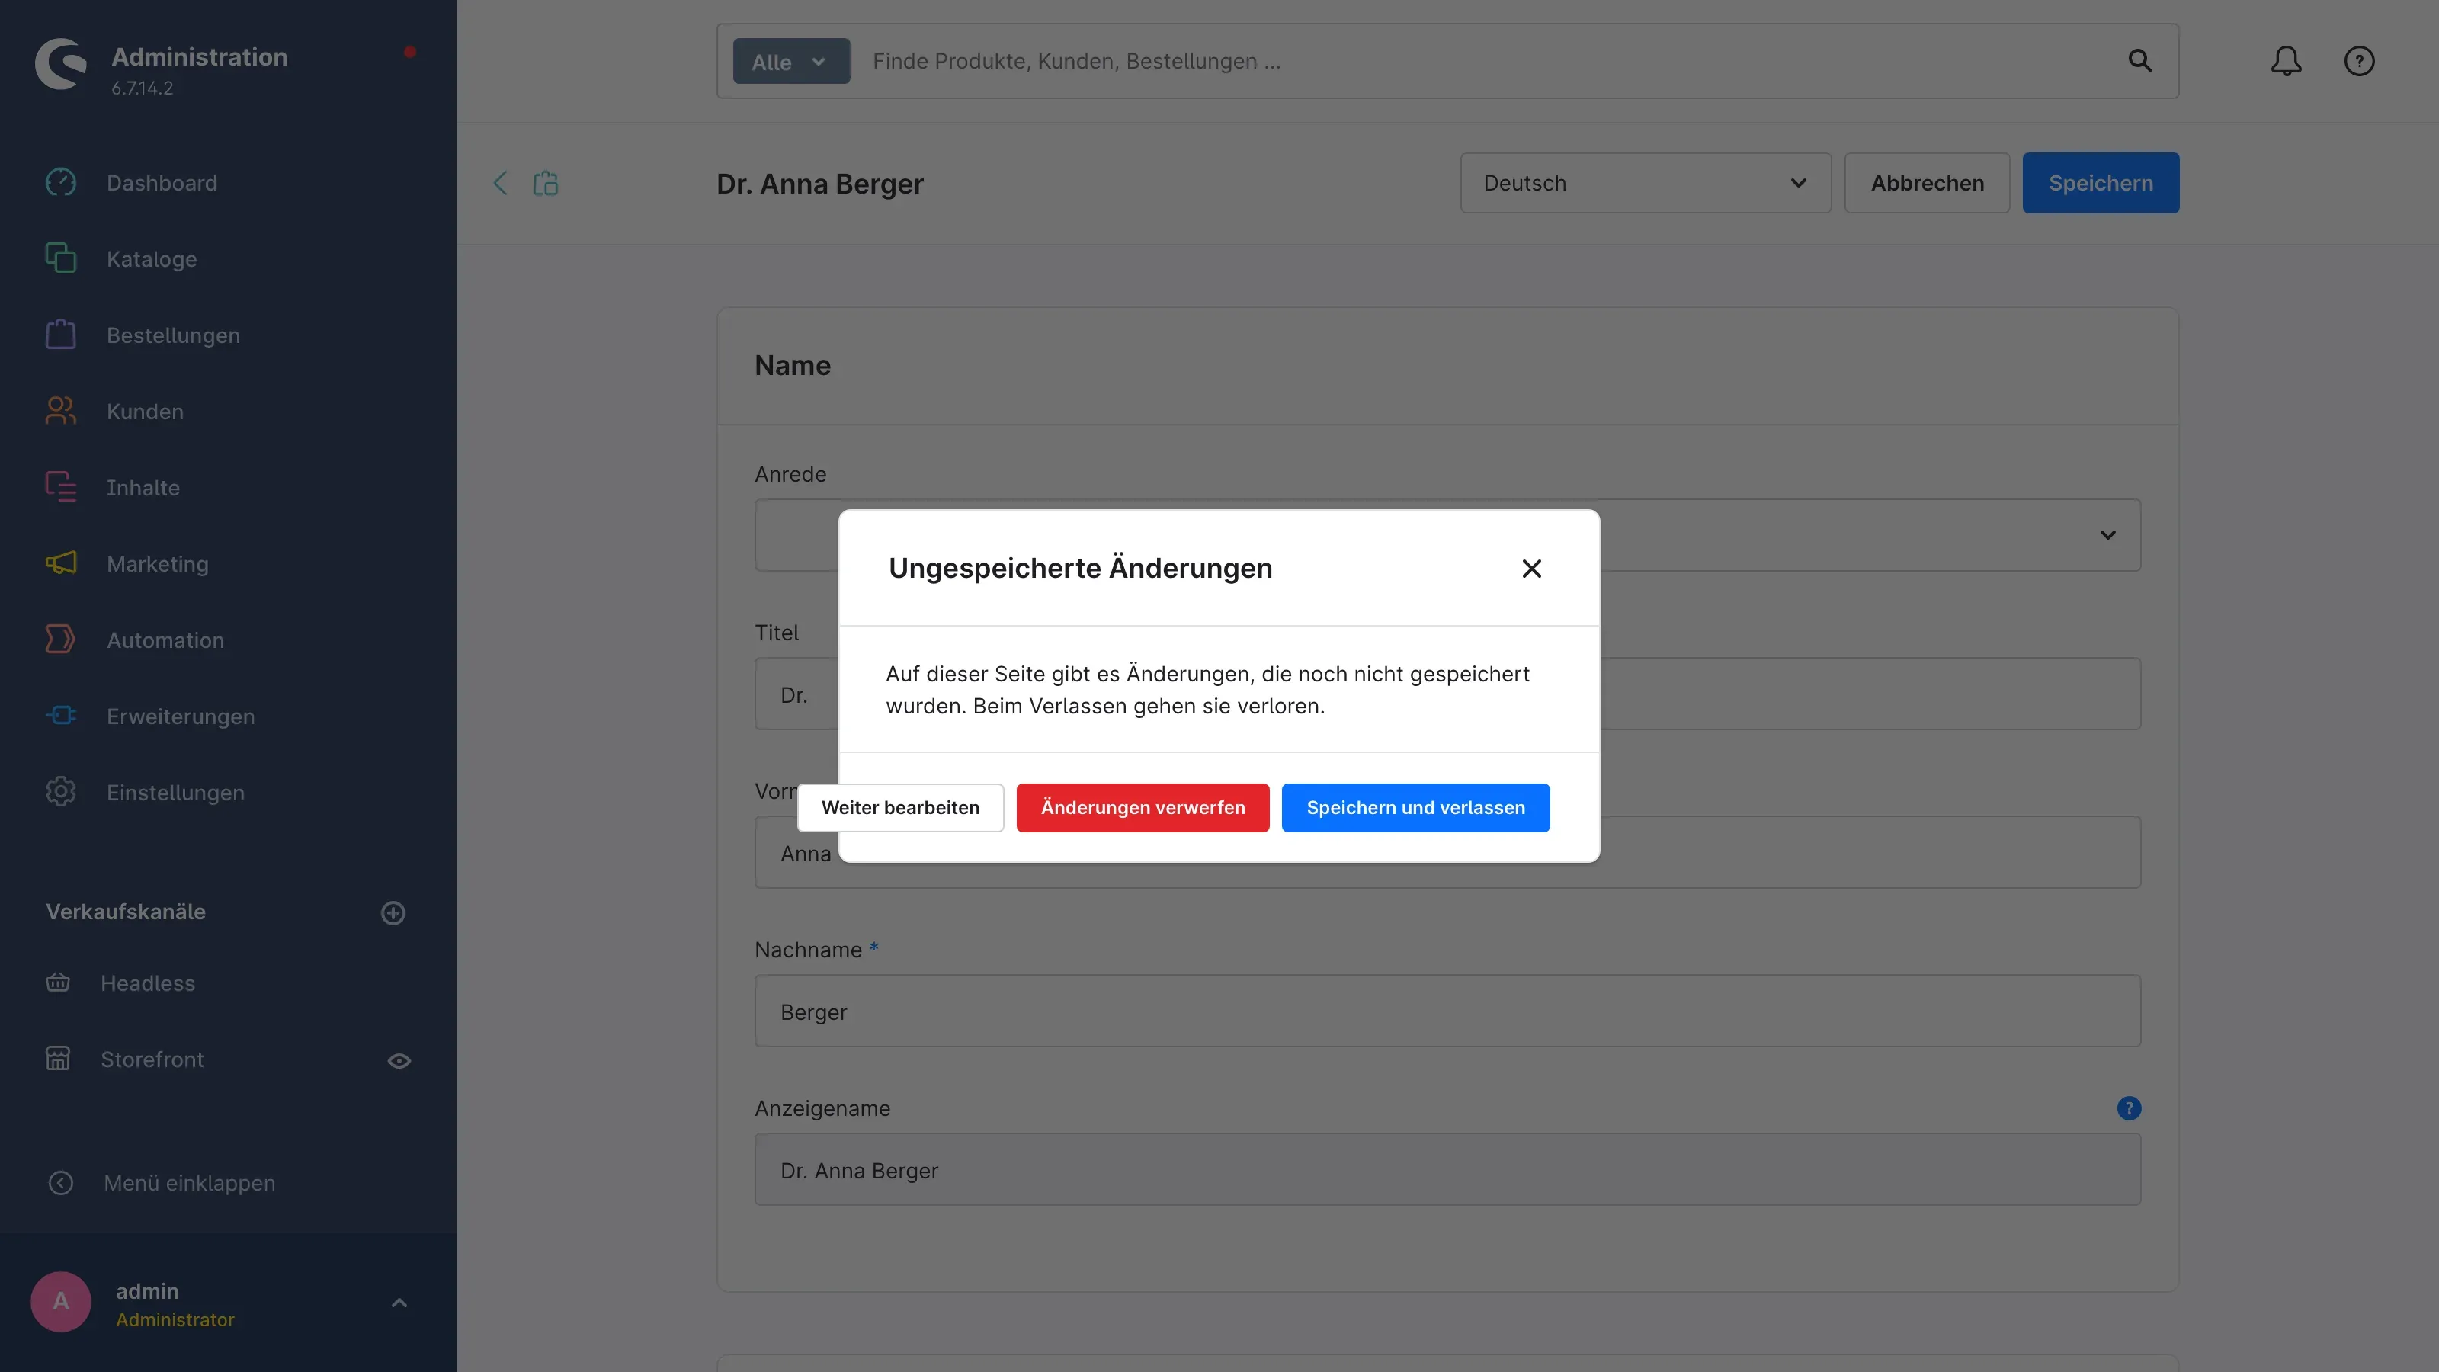Close the Ungespeicherte Änderungen dialog

point(1531,568)
